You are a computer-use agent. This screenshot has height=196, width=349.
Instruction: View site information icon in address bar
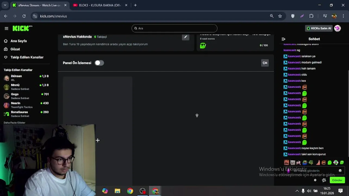pos(35,16)
